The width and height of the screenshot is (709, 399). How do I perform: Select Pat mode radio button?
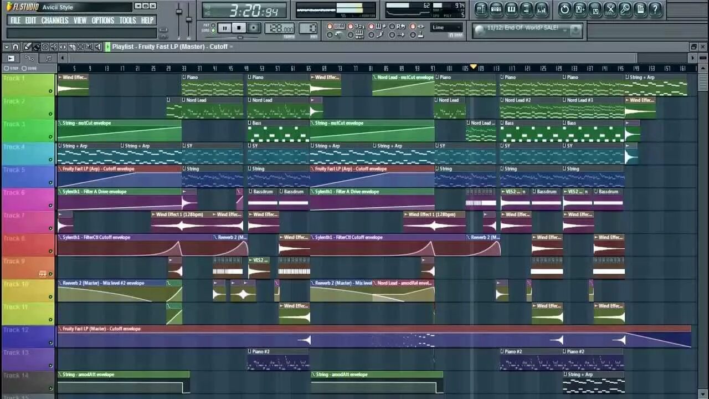213,25
